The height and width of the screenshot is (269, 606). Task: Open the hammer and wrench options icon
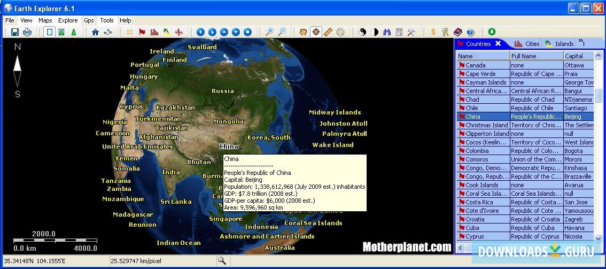click(x=411, y=32)
